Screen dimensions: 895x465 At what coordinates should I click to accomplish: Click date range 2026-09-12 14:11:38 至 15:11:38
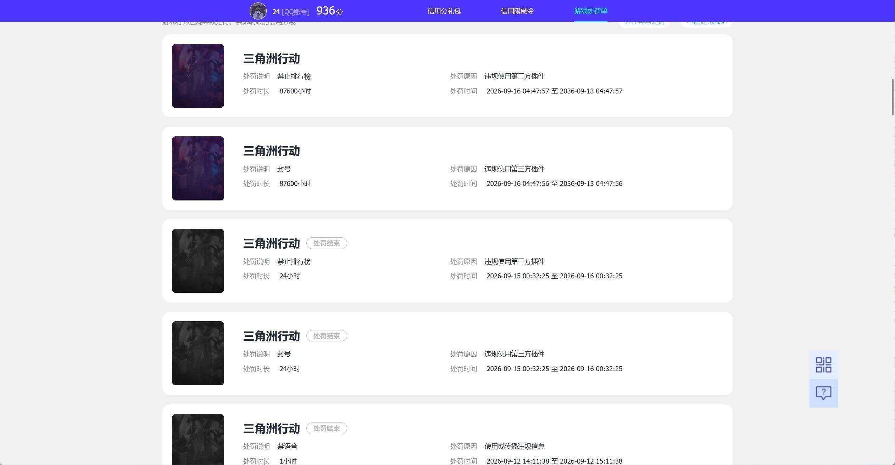554,461
